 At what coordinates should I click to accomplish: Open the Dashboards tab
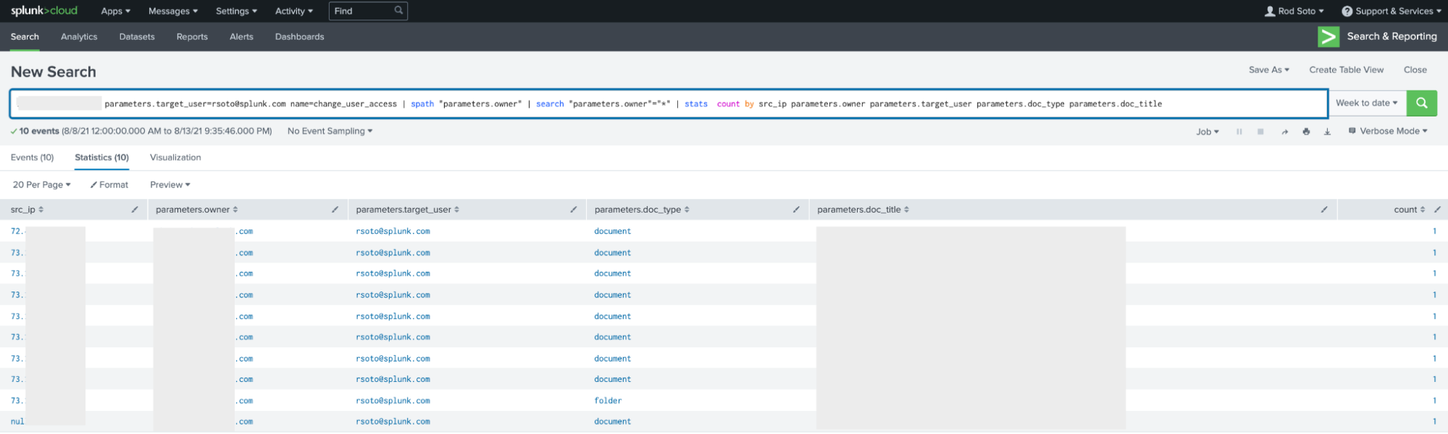coord(299,37)
